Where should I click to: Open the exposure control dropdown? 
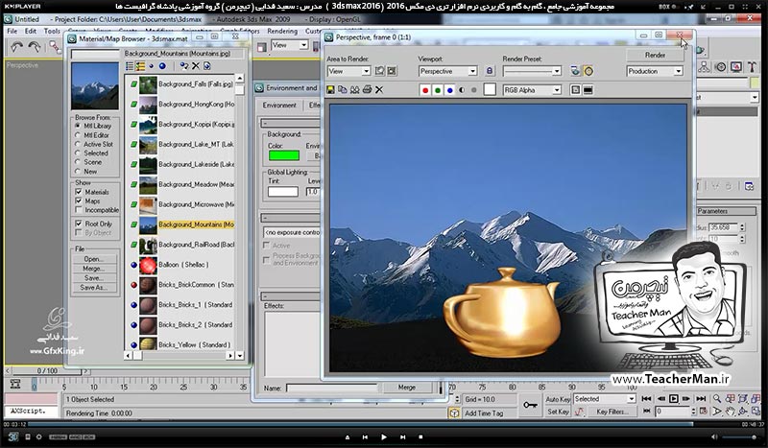click(x=292, y=232)
